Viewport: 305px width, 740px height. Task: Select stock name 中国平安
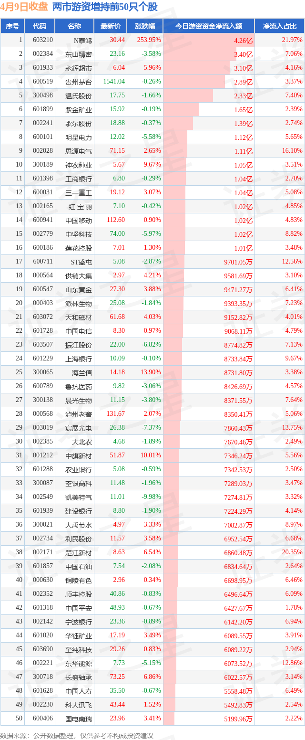tap(79, 608)
